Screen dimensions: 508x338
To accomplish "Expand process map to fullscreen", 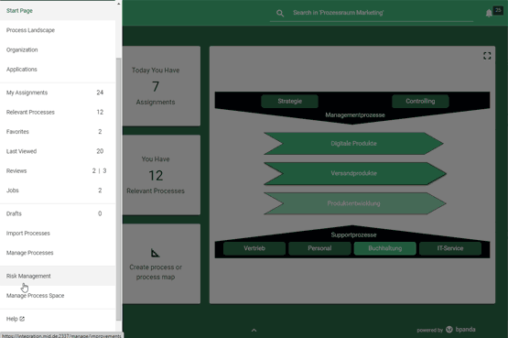I will pyautogui.click(x=487, y=56).
